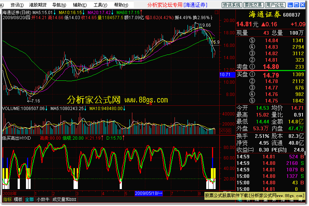309x206 pixels.
Task: Click the 14:59 trade row with volume 2160
Action: 270,163
